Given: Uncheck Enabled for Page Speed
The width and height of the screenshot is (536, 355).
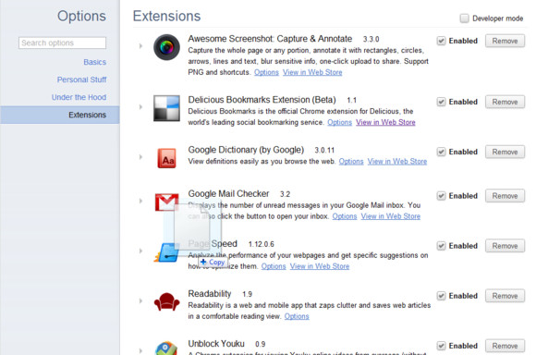Looking at the screenshot, I should (441, 246).
